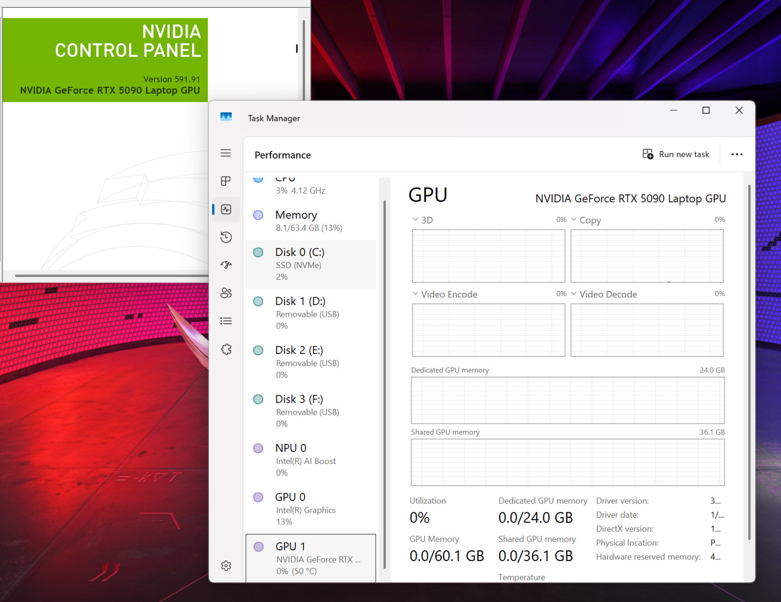Open the Processes page icon
The height and width of the screenshot is (602, 781).
226,181
